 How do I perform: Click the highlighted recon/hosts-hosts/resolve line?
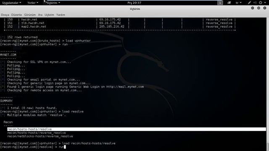click(x=137, y=129)
